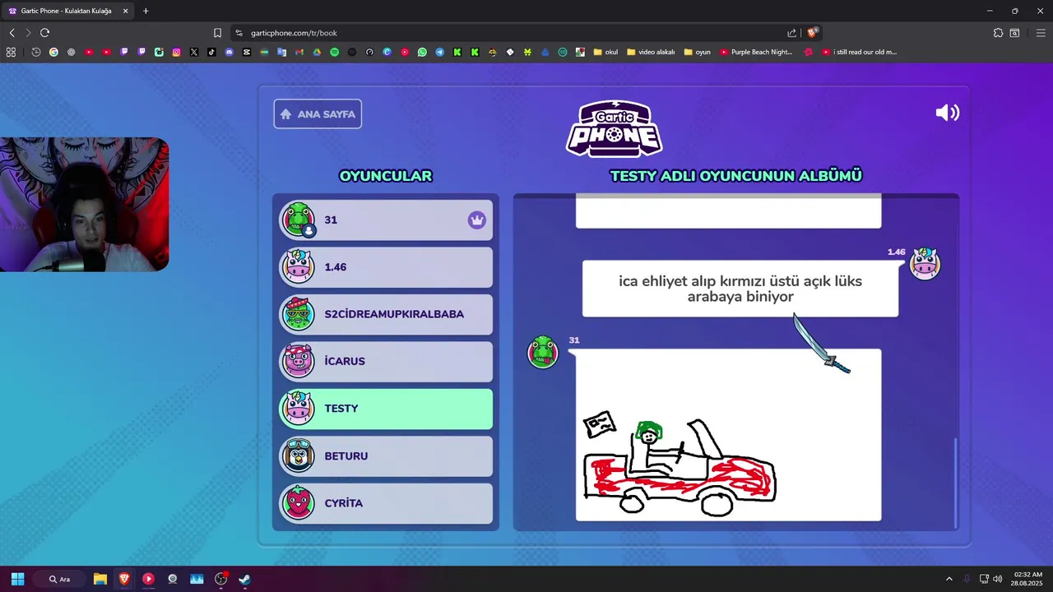Open File Explorer from the taskbar

100,579
